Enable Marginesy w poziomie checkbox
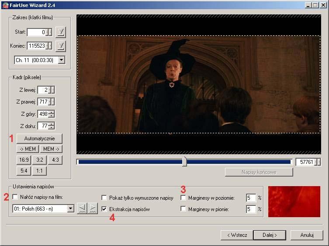 point(183,197)
